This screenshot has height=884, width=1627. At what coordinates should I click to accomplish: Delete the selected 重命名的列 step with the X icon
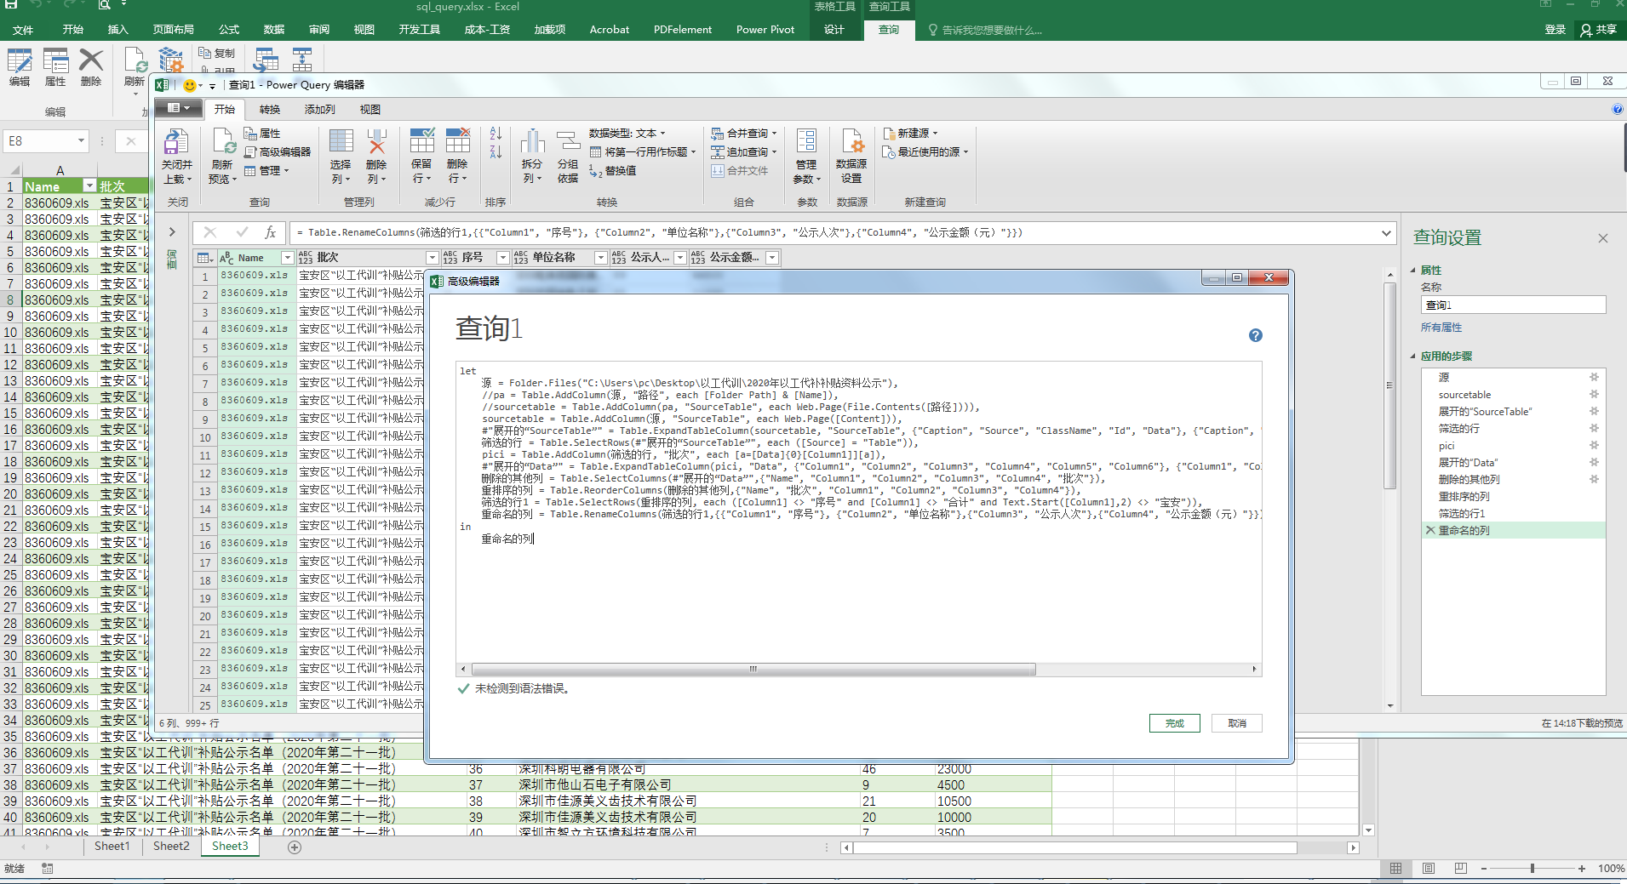1430,530
